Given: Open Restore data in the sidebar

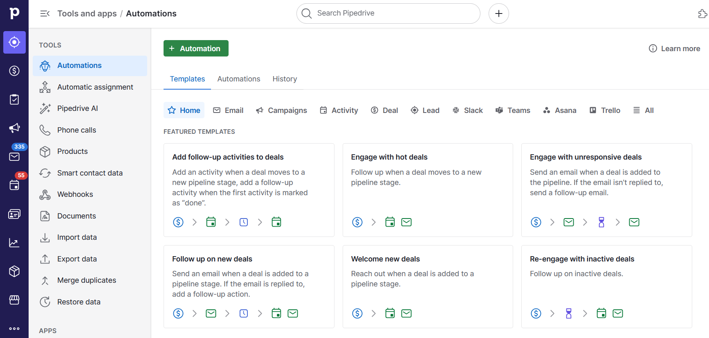Looking at the screenshot, I should coord(90,302).
